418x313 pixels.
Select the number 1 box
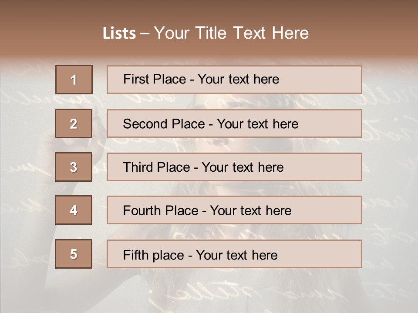(x=74, y=80)
